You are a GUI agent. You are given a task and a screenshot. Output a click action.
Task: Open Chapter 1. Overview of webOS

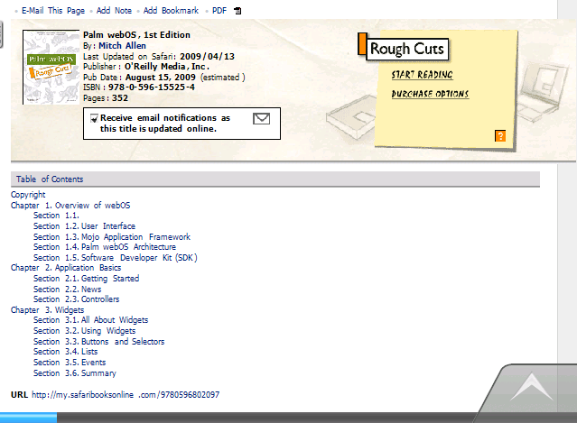(70, 205)
